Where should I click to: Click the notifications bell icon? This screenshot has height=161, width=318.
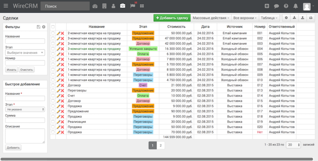point(295,6)
